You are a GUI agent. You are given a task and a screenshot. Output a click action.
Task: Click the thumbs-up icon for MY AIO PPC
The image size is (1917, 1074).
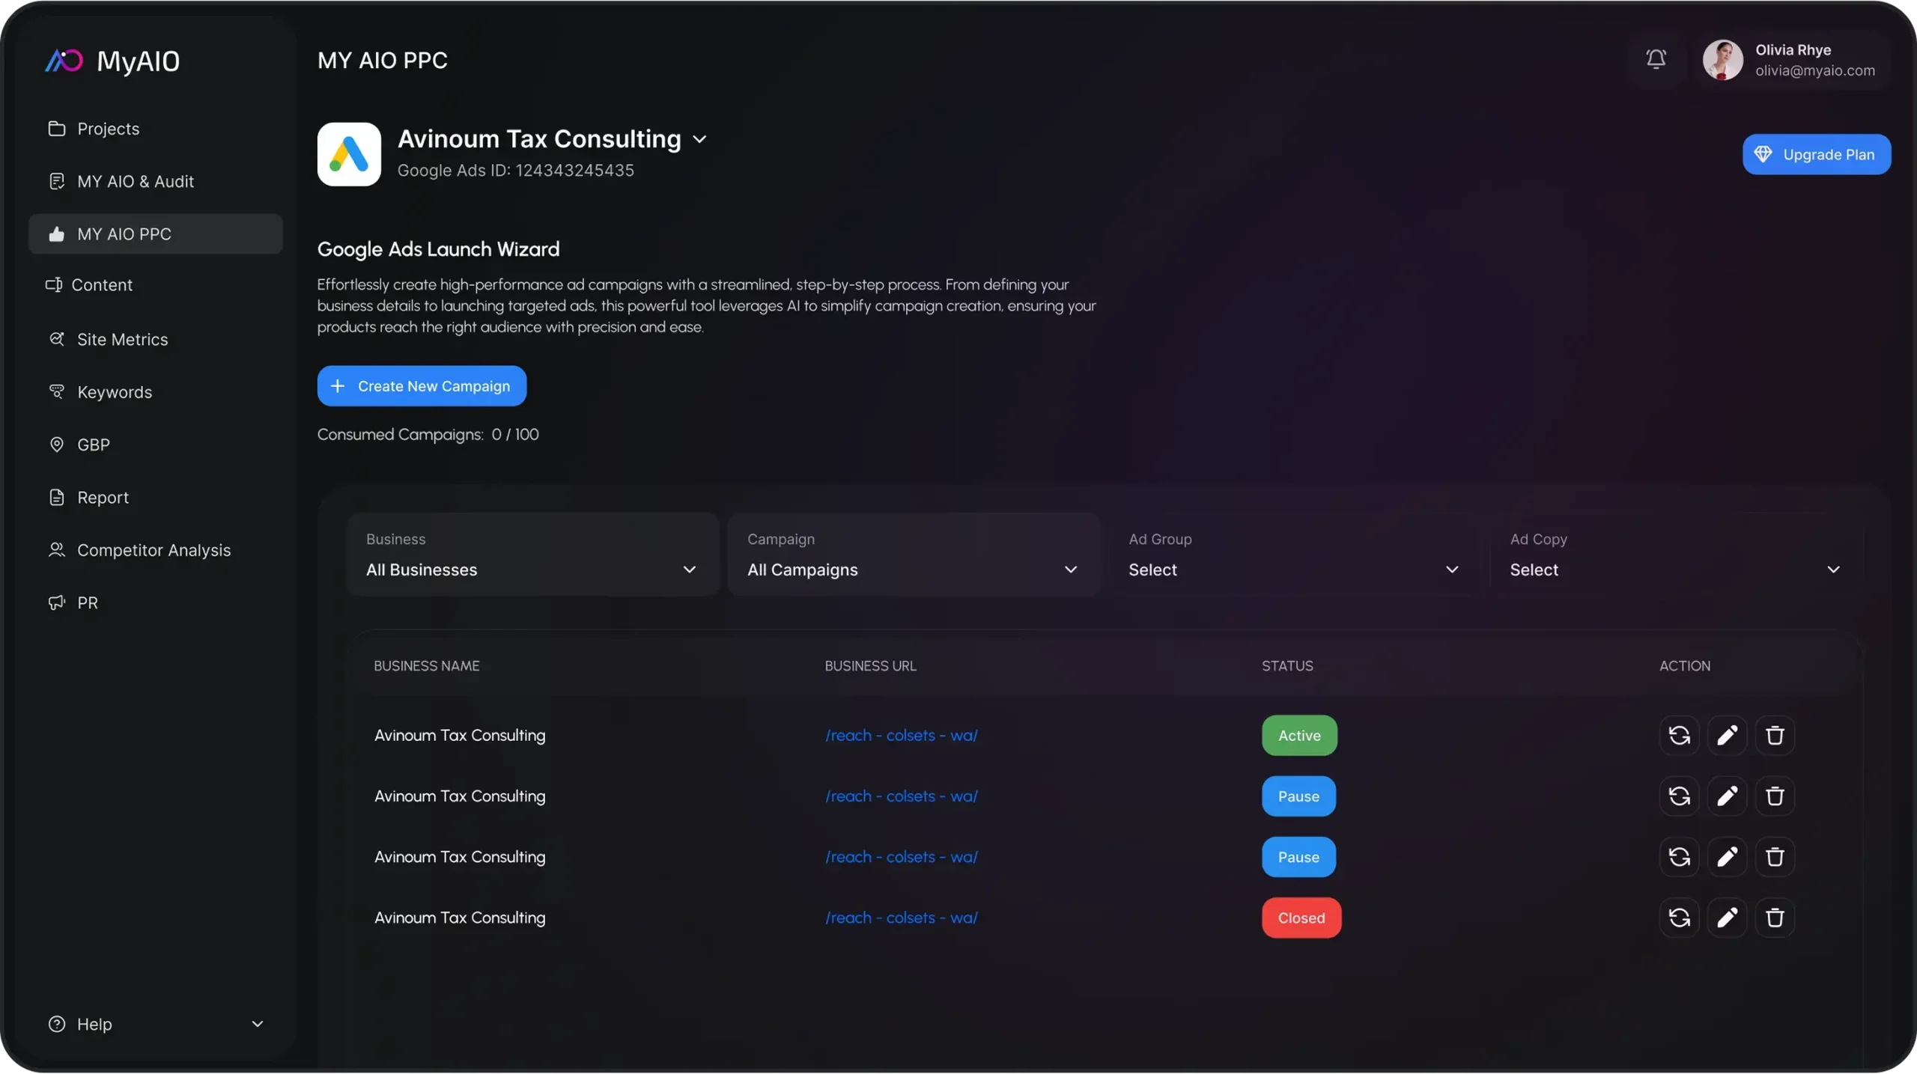pos(57,234)
